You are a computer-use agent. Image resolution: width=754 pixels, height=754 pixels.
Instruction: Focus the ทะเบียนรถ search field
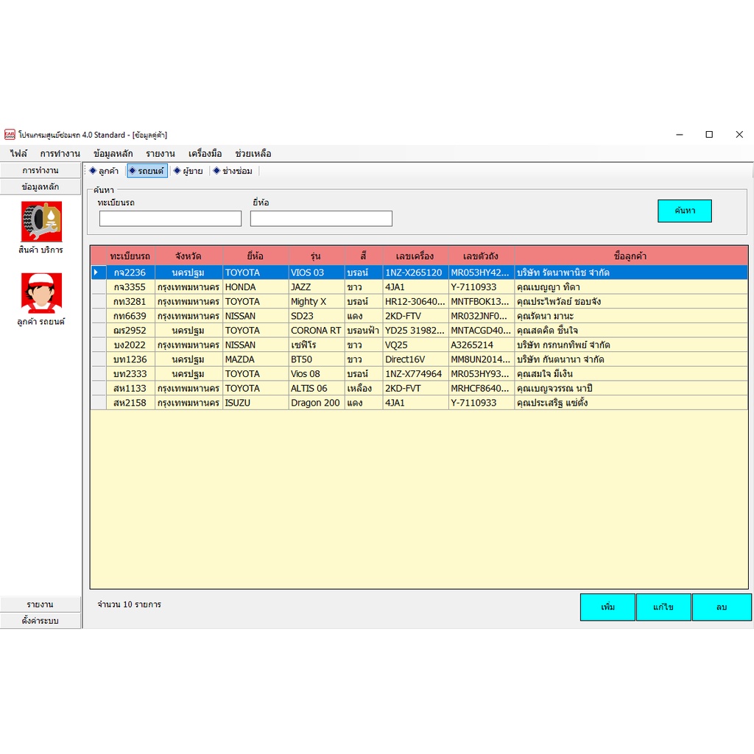[170, 219]
